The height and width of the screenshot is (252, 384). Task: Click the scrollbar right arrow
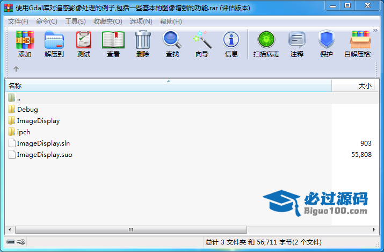[374, 230]
